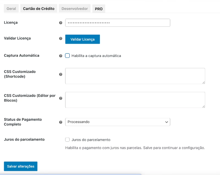
Task: Click the resize handle of the Shortcode CSS textarea
Action: [x=204, y=82]
